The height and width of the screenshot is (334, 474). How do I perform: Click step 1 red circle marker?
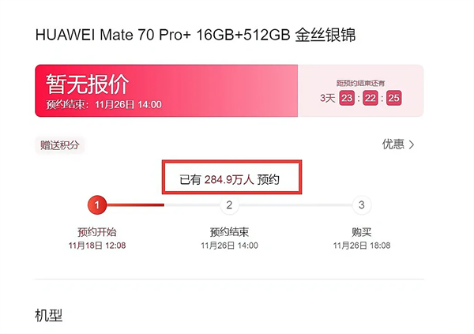point(97,205)
